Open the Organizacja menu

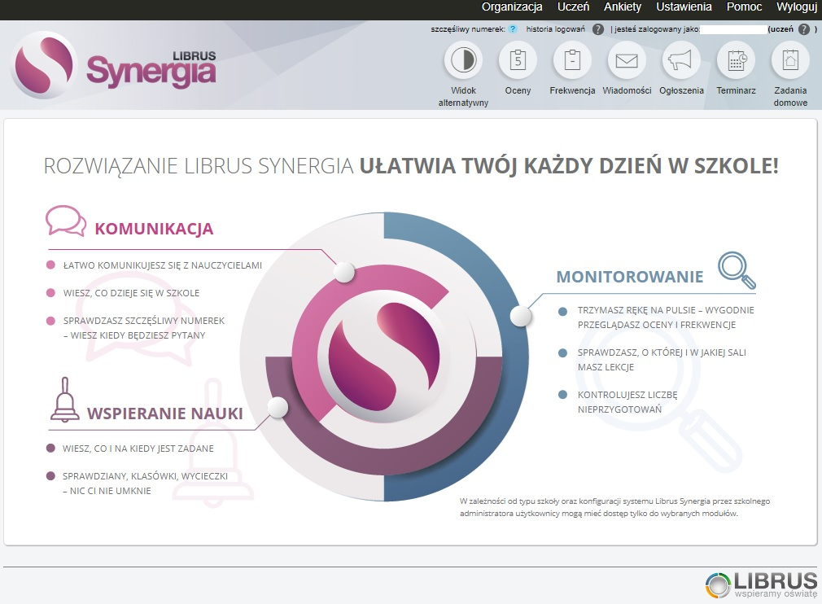(x=512, y=7)
